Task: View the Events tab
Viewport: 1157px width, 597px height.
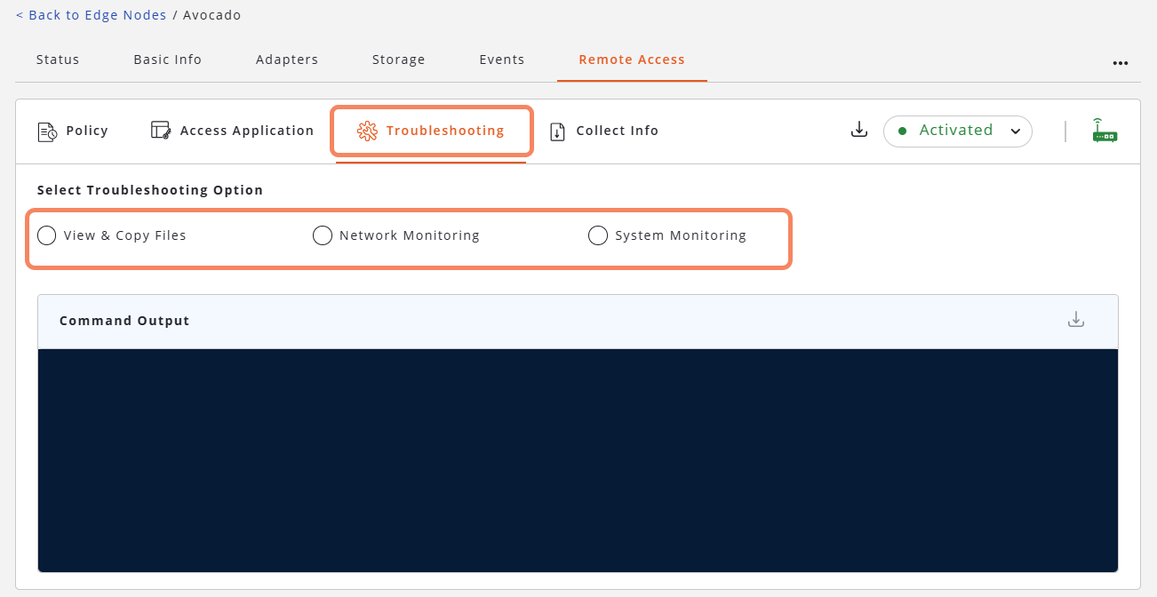Action: [502, 60]
